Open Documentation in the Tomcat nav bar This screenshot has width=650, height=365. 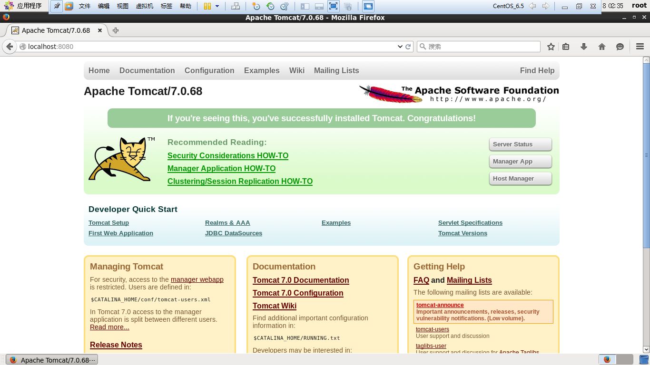pyautogui.click(x=147, y=70)
